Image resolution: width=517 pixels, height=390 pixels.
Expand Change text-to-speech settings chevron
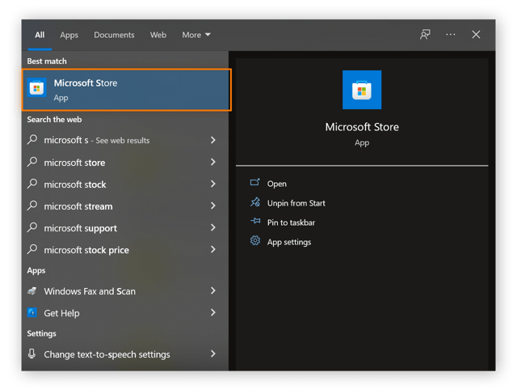[x=213, y=354]
